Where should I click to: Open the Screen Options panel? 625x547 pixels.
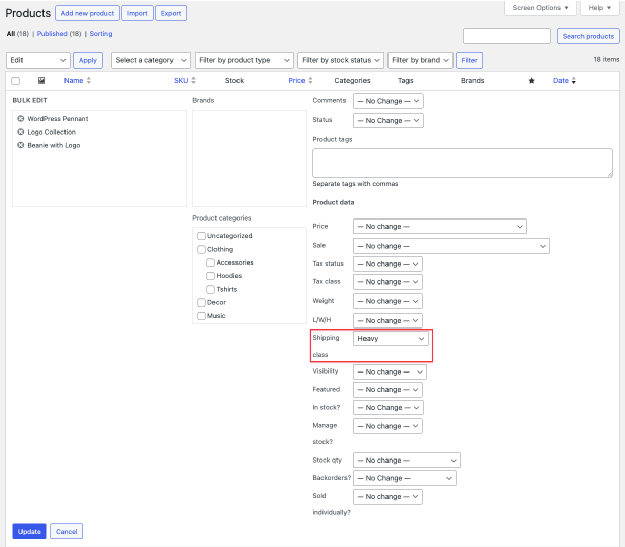[x=541, y=8]
